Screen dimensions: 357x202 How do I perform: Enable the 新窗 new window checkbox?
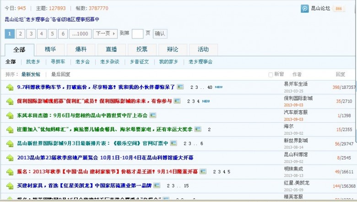point(270,74)
